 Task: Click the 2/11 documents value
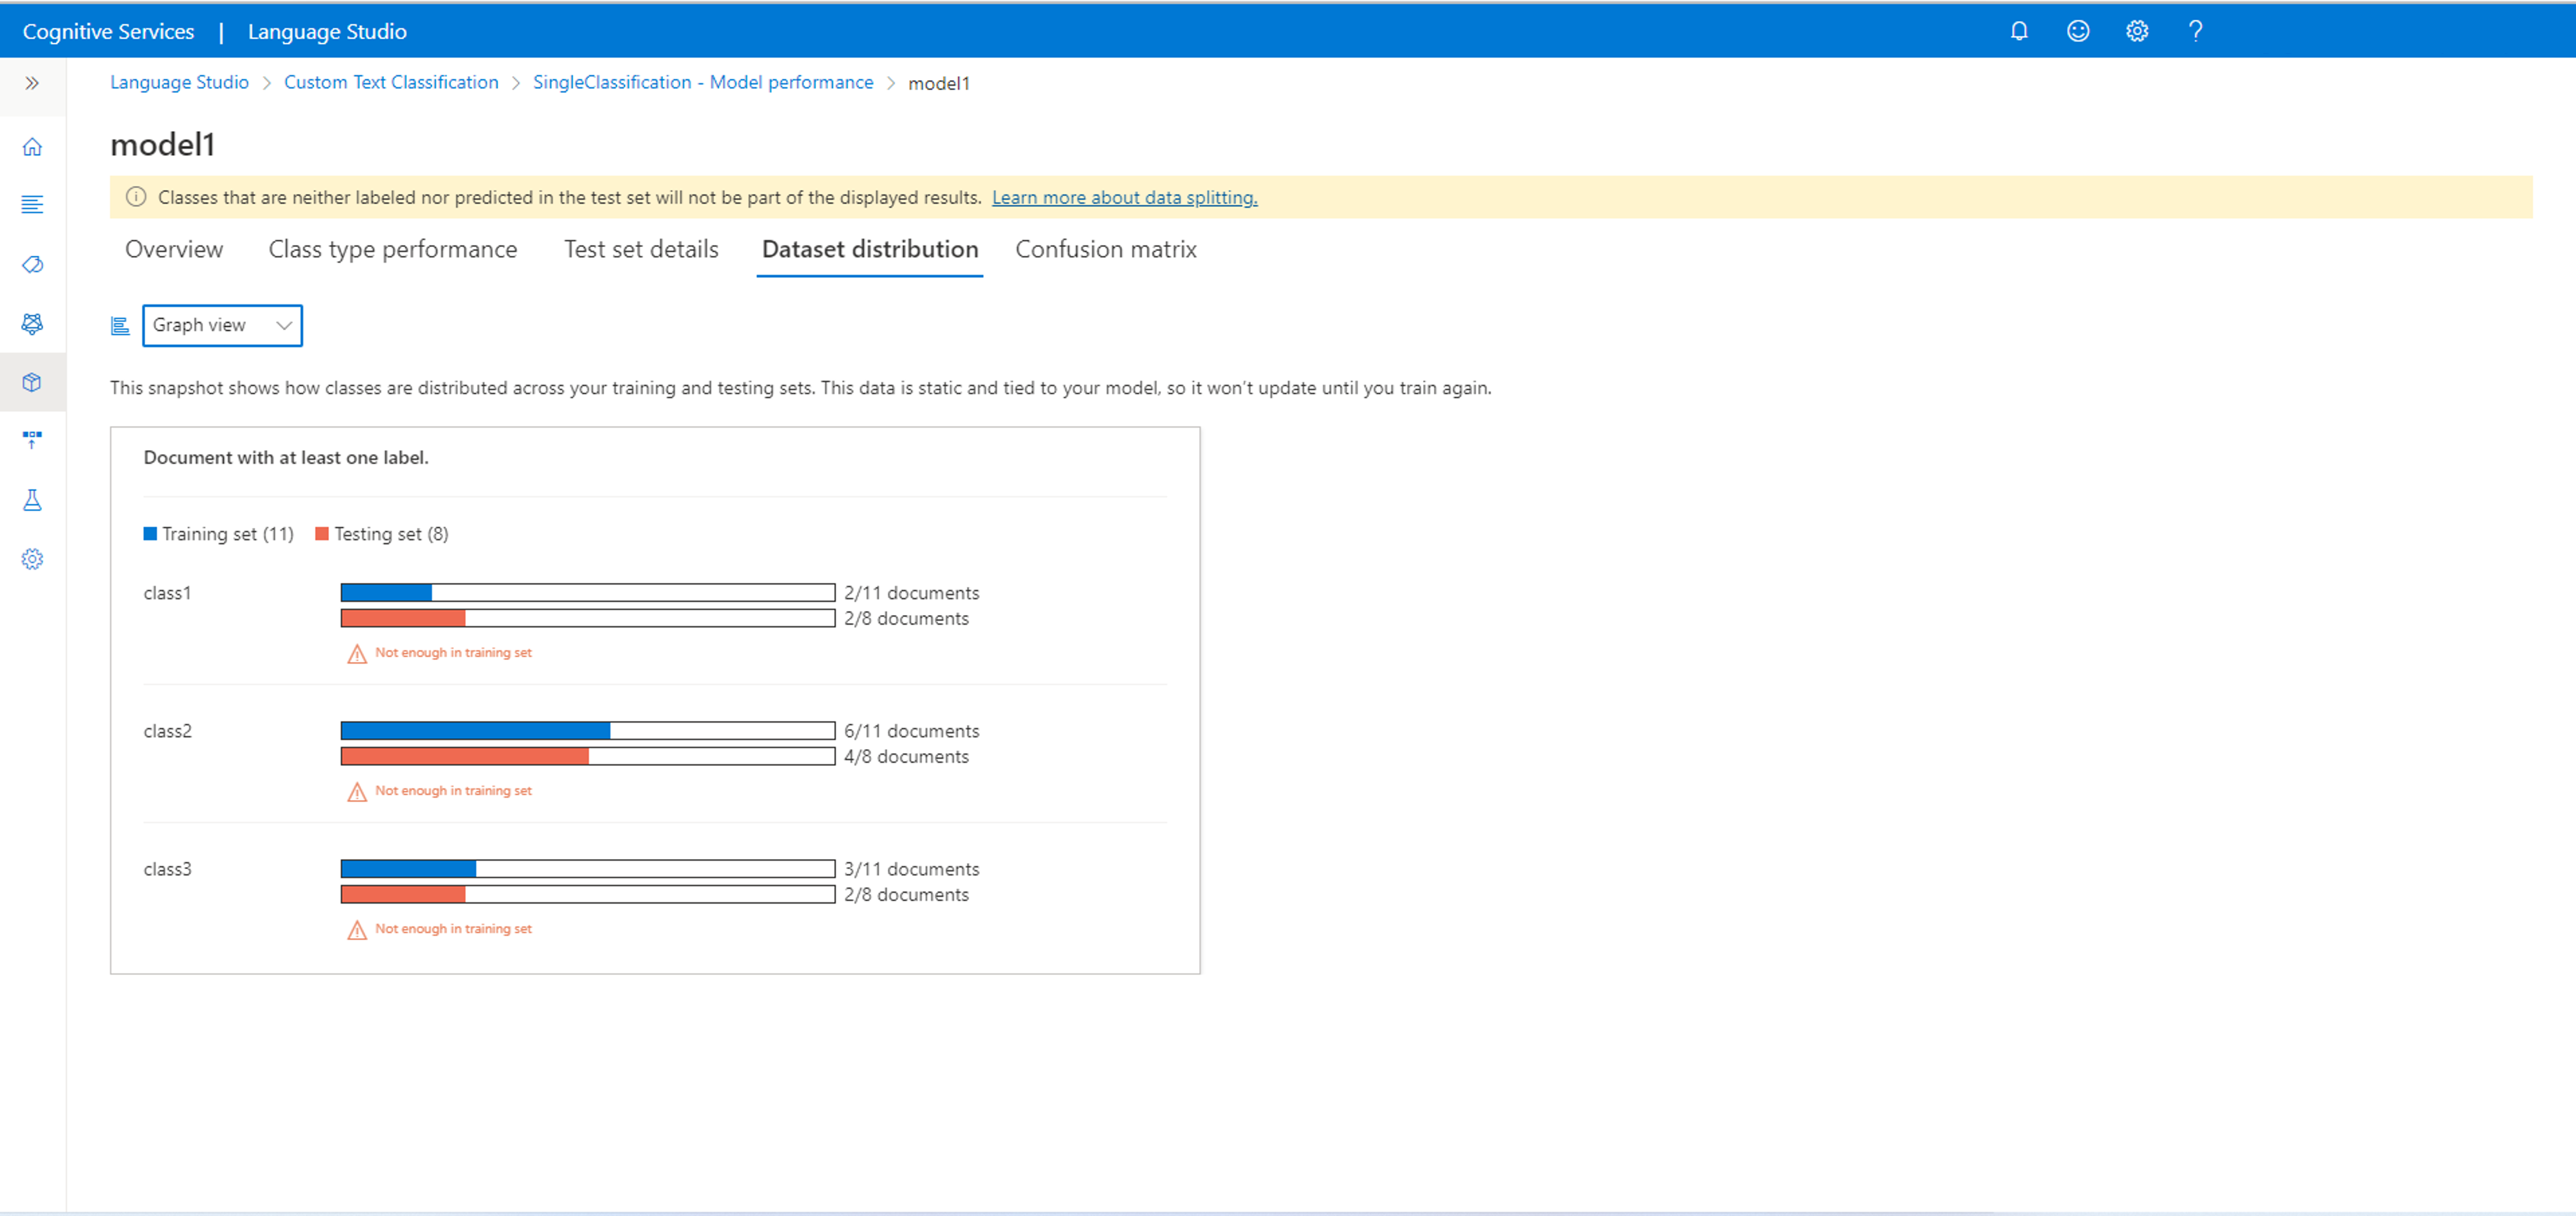point(912,593)
